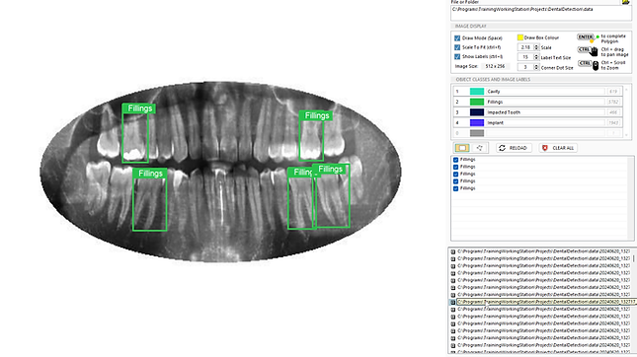Click the Cavity class name field
This screenshot has width=637, height=357.
click(545, 92)
